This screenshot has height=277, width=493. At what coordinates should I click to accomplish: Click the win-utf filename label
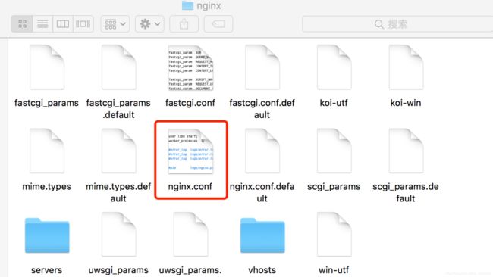coord(334,270)
